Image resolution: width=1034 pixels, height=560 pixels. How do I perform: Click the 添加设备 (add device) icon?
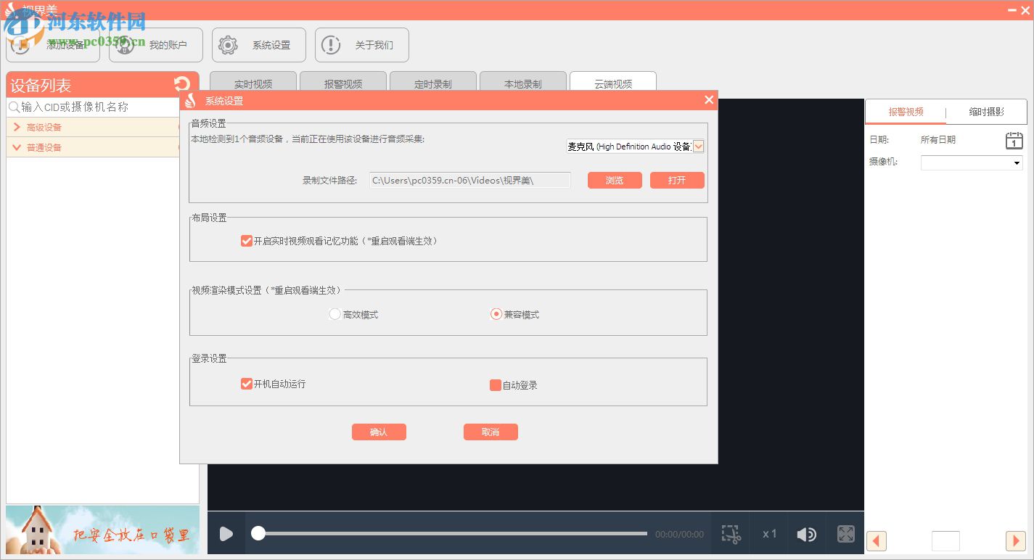click(x=22, y=44)
